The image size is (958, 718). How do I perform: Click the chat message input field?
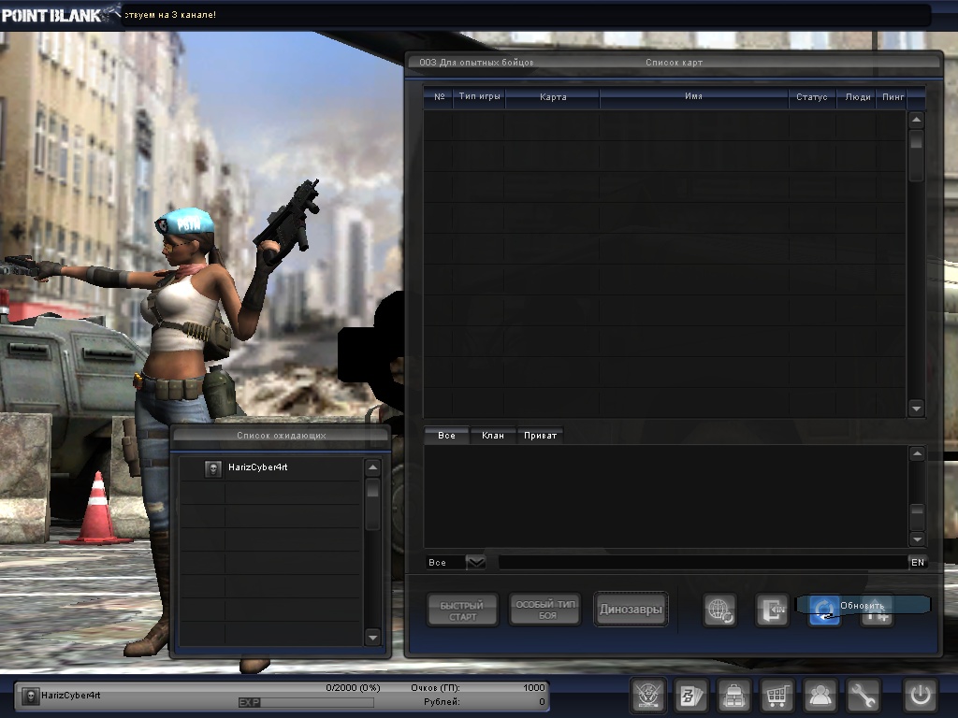703,562
